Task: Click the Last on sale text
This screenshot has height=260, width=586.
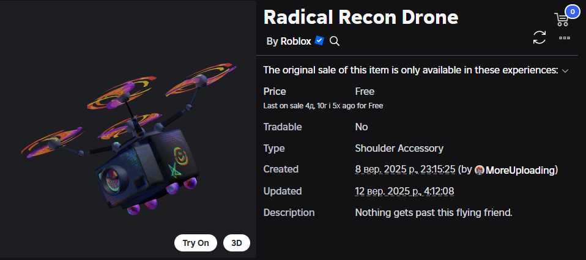Action: click(323, 106)
